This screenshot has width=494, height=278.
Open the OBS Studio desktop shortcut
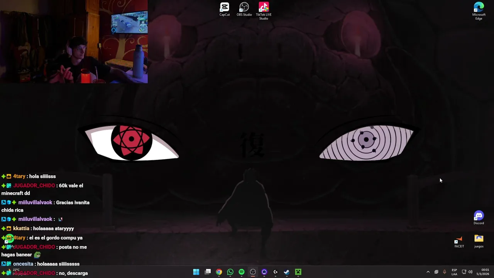[x=244, y=9]
